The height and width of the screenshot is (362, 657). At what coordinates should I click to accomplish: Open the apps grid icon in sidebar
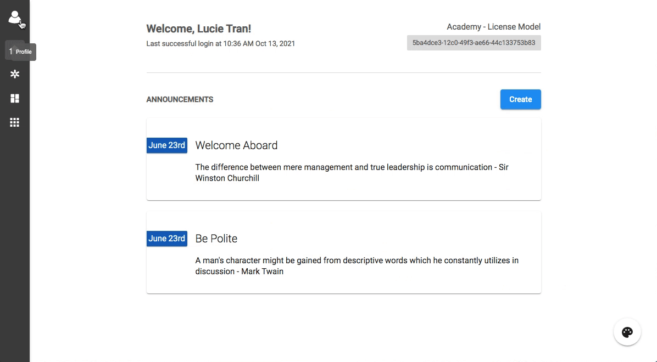pos(15,122)
